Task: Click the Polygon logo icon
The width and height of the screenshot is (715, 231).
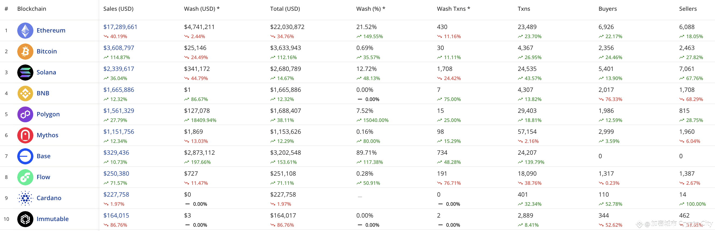Action: tap(25, 114)
